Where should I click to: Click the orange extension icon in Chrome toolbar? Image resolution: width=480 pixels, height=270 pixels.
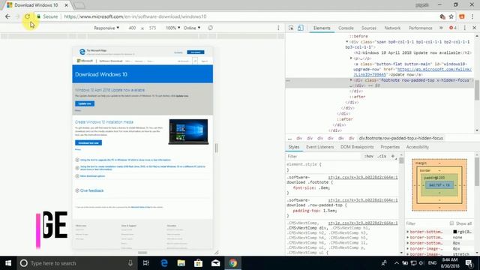tap(462, 16)
